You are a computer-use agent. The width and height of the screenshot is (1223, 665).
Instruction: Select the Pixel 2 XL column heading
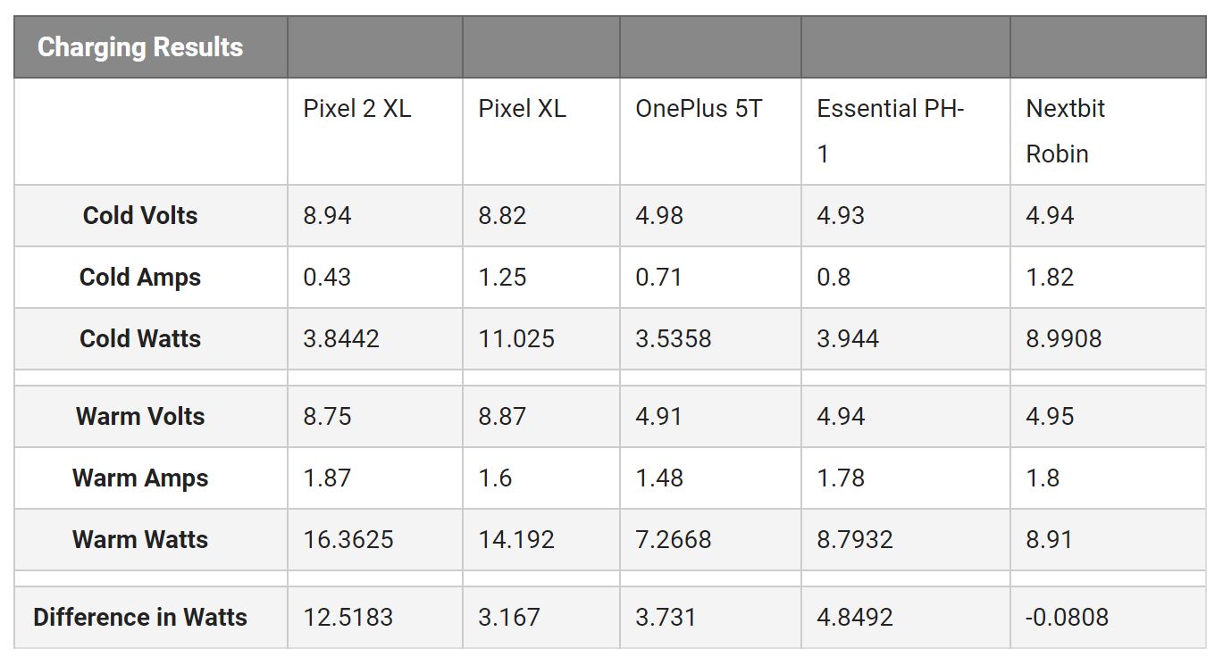pyautogui.click(x=356, y=109)
